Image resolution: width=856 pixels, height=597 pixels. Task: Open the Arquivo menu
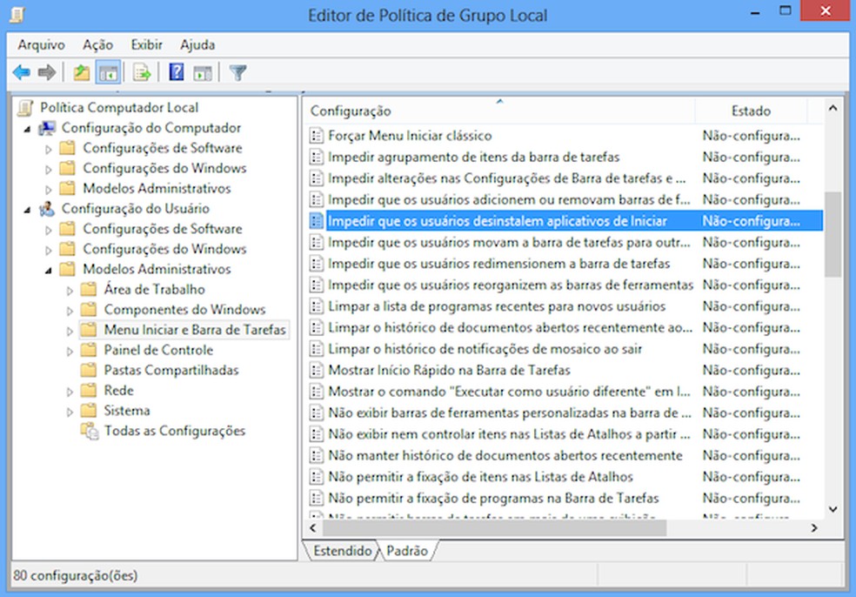pyautogui.click(x=41, y=44)
